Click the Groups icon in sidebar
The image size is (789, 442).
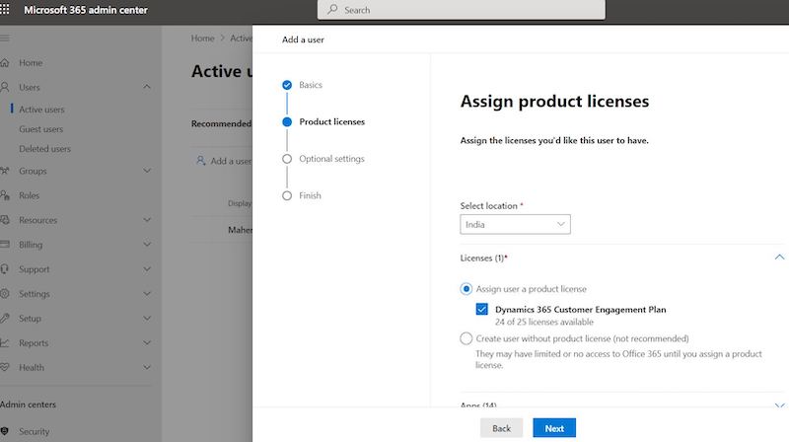(5, 171)
